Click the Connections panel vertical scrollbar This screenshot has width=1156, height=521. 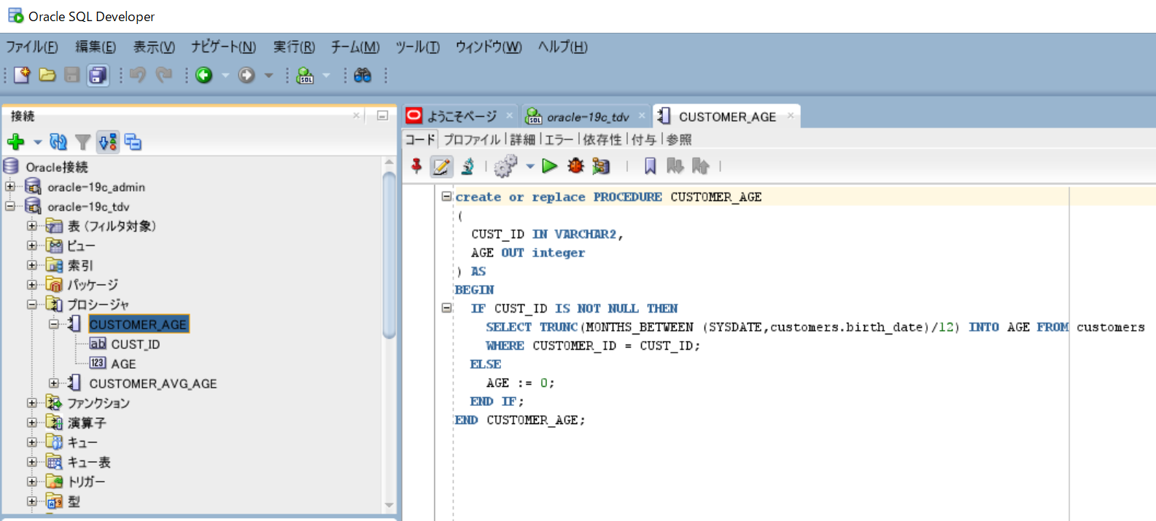point(389,255)
